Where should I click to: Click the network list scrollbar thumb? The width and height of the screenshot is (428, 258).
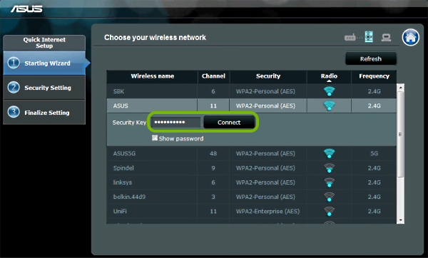(x=401, y=134)
